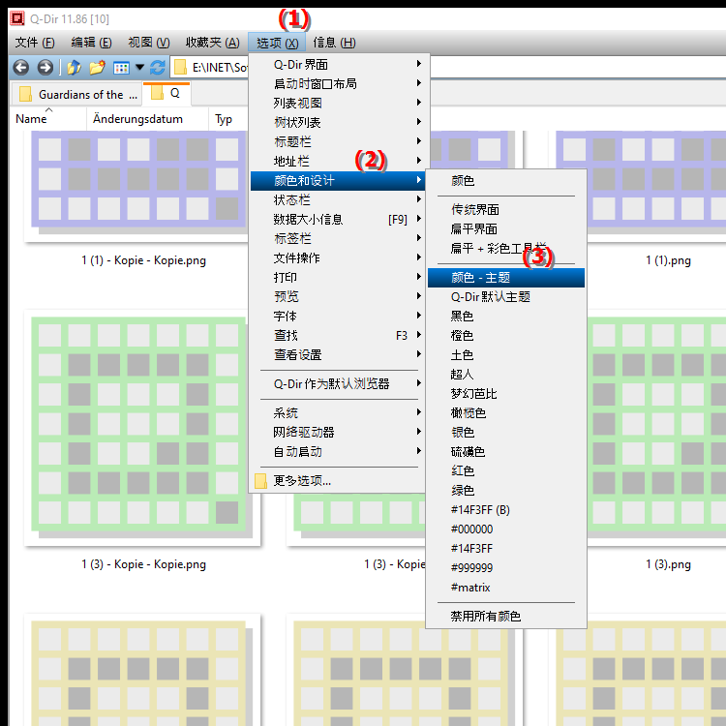
Task: Expand the 树状列表 submenu
Action: 338,122
